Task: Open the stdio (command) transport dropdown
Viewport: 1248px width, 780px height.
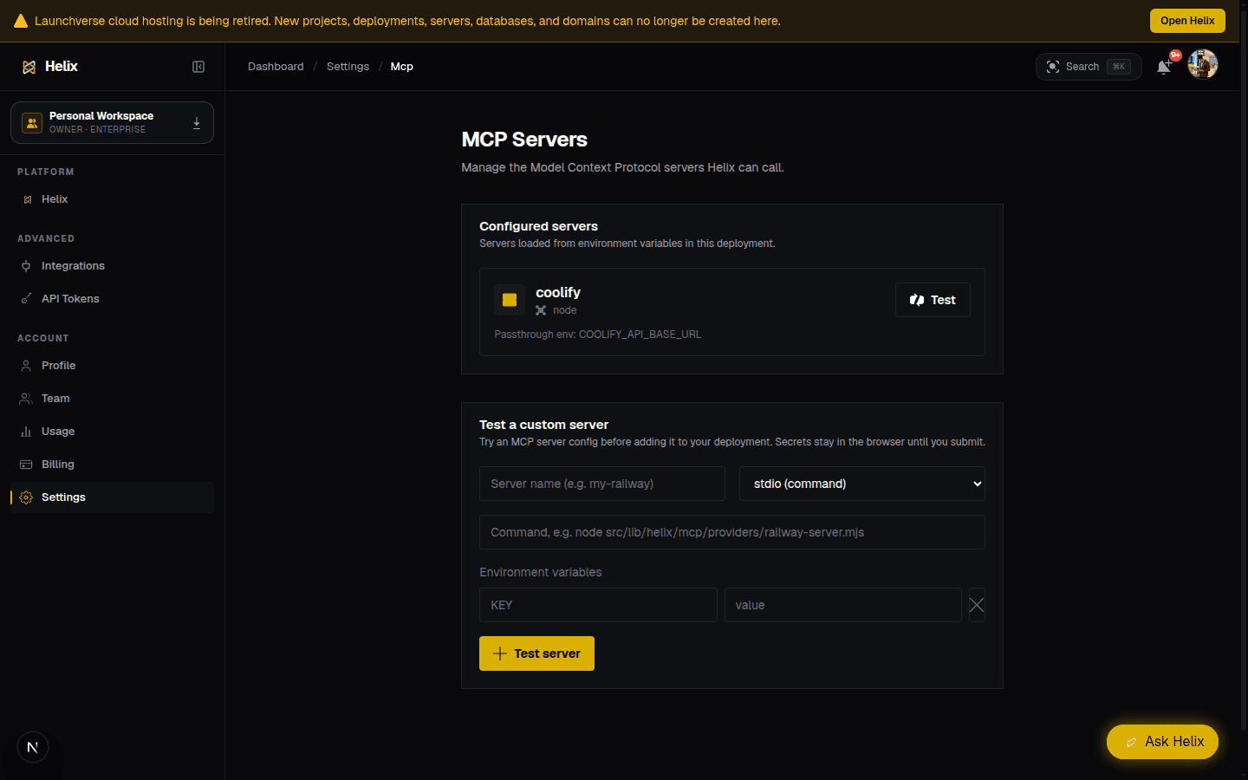Action: (x=862, y=484)
